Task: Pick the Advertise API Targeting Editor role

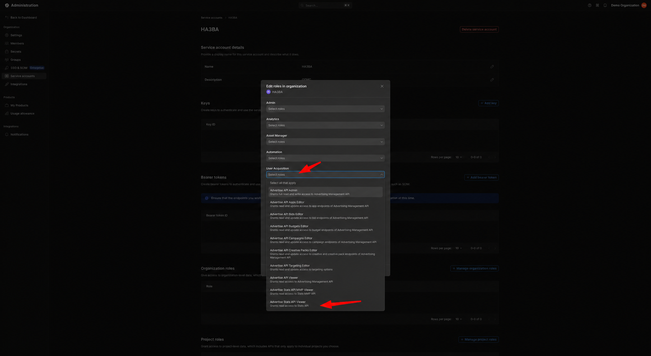Action: tap(325, 267)
